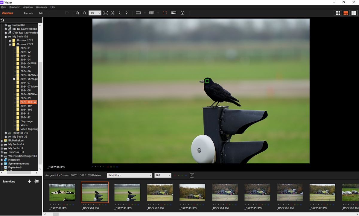
Task: Open the 'Nicht filtern' filter dropdown
Action: (x=129, y=175)
